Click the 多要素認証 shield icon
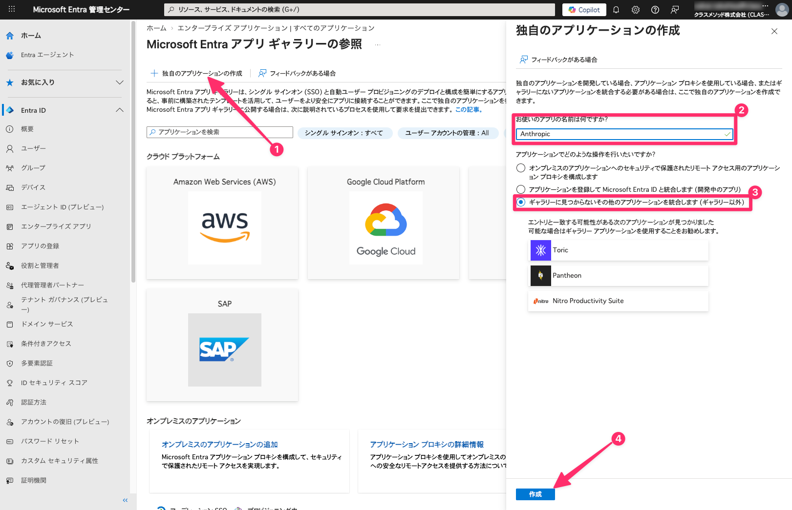The image size is (792, 510). [x=10, y=363]
